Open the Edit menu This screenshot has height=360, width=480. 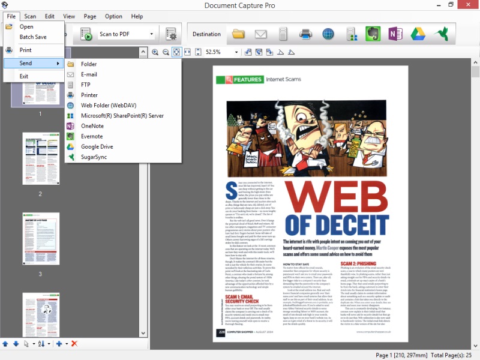(49, 16)
